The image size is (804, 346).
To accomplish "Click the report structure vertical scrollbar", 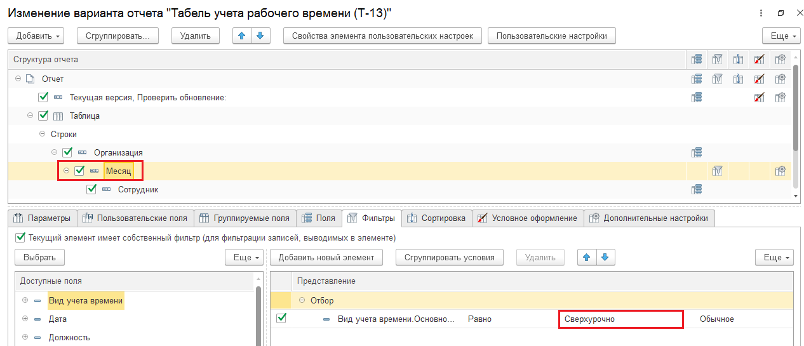I will point(795,108).
